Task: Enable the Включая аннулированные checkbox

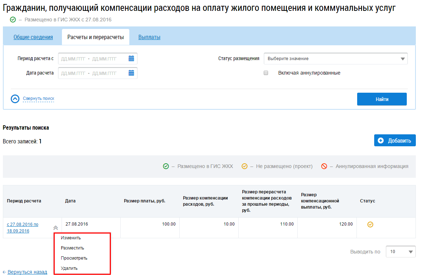Action: coord(266,73)
